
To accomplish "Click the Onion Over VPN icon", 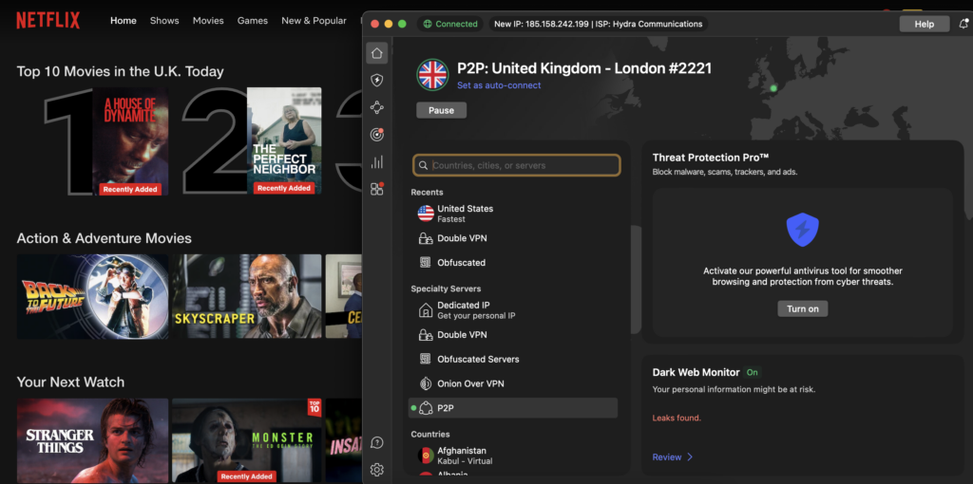I will 426,383.
